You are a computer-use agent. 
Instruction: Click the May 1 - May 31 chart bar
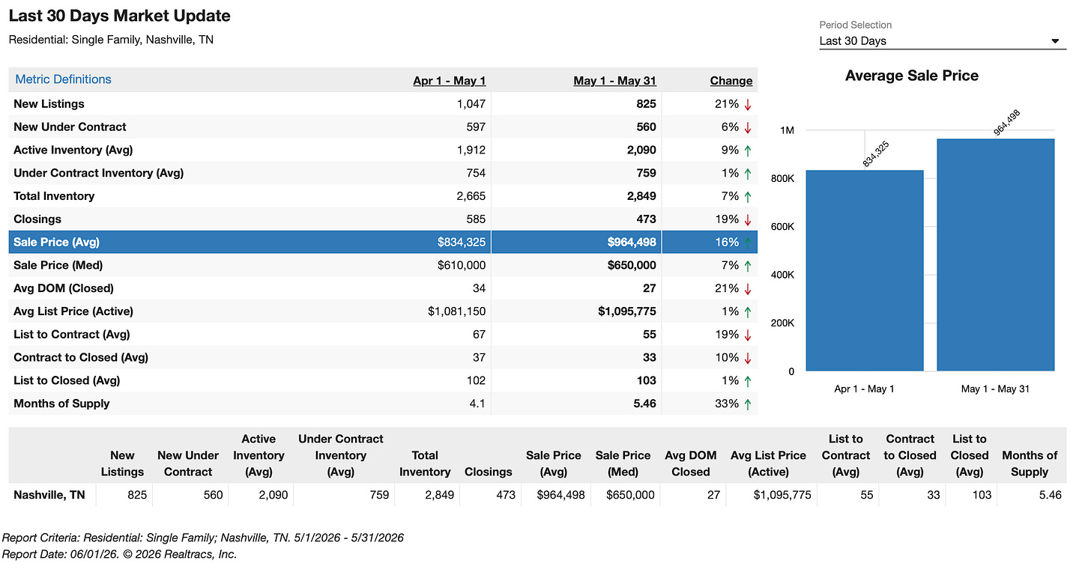996,255
